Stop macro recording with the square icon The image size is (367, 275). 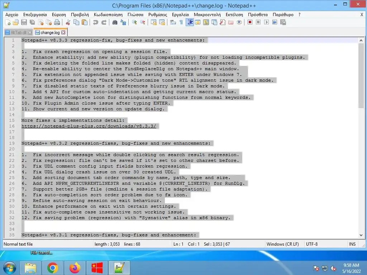tap(258, 22)
